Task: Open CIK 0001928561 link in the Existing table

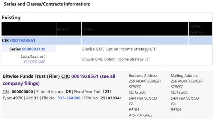Action: pyautogui.click(x=23, y=40)
